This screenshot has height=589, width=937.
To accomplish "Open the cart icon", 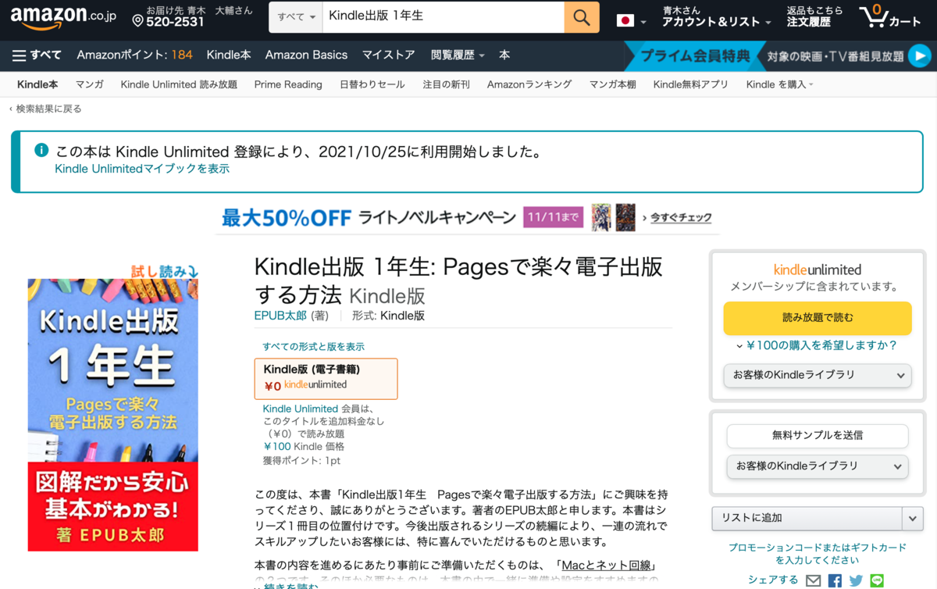I will [890, 16].
